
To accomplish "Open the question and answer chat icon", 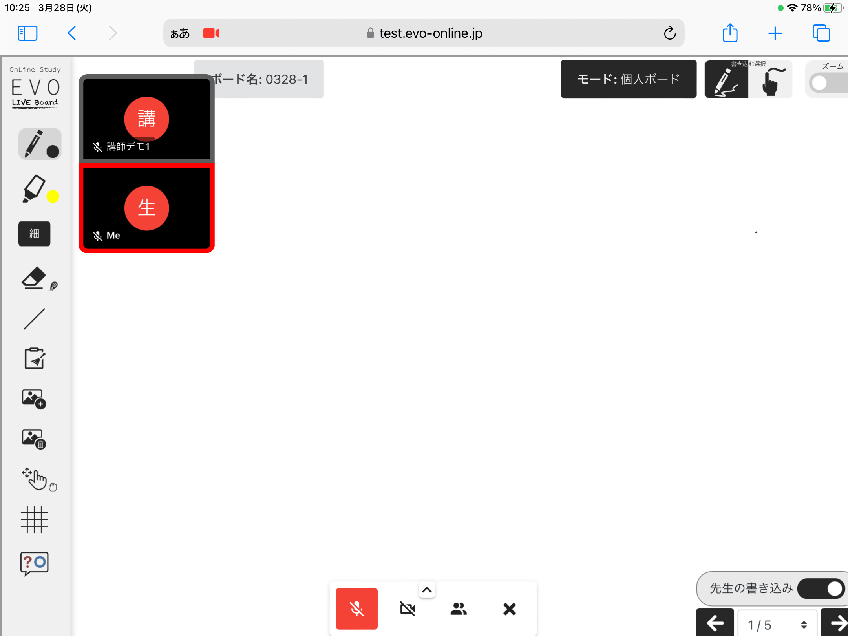I will pos(35,563).
